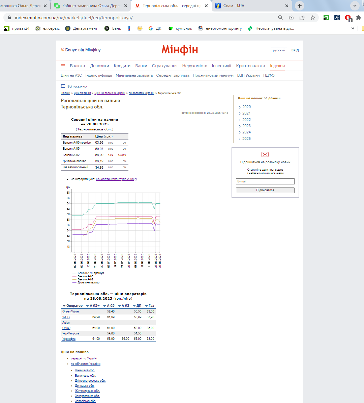The image size is (364, 403).
Task: Expand the 2023 fuel prices year
Action: pyautogui.click(x=246, y=126)
